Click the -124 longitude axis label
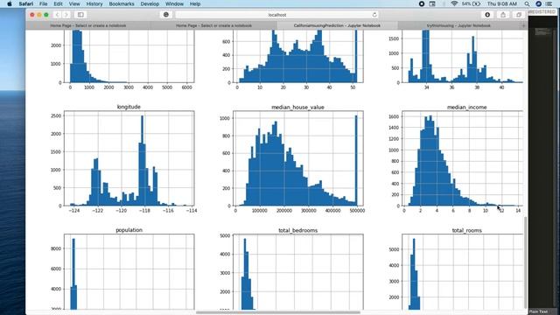This screenshot has height=315, width=560. 73,211
